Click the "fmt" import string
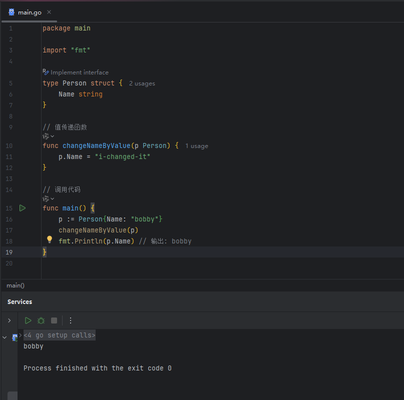Viewport: 404px width, 400px height. click(81, 50)
